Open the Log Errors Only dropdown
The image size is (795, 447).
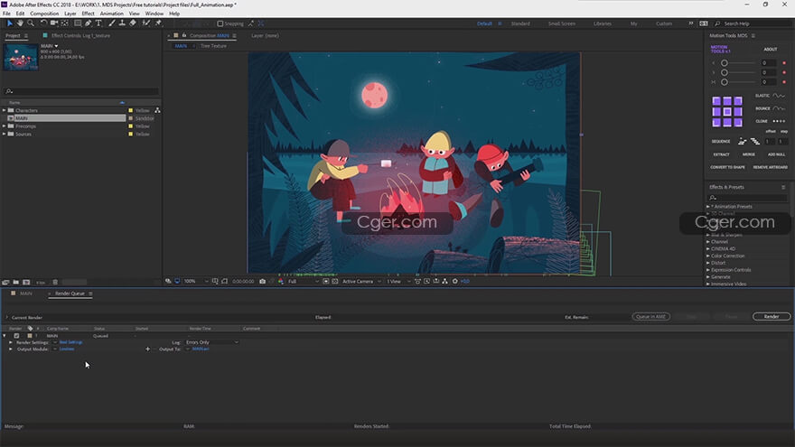click(x=212, y=342)
